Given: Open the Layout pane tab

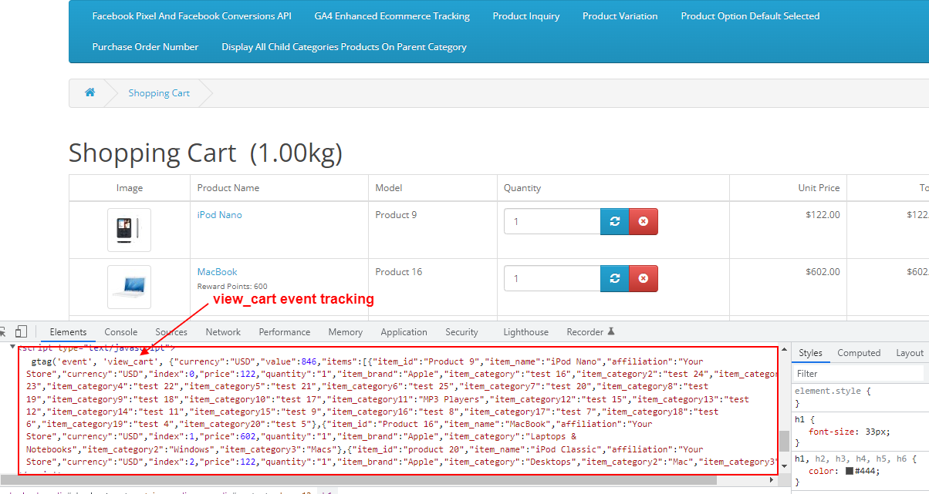Looking at the screenshot, I should point(910,353).
